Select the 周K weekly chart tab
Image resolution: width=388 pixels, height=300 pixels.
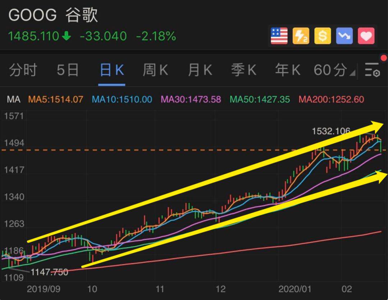[x=156, y=70]
